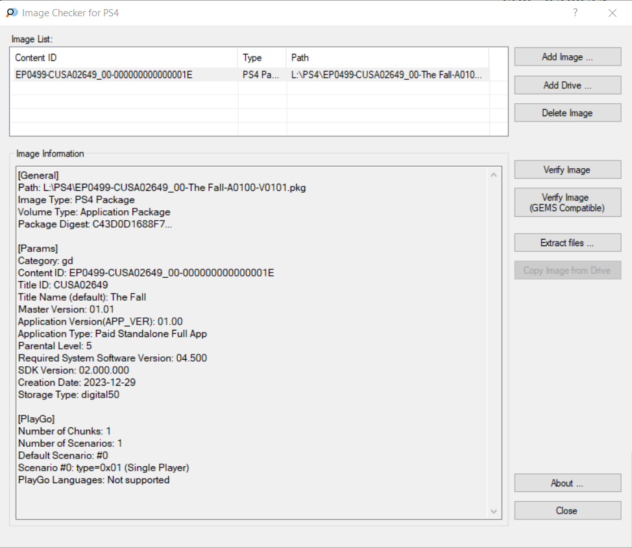Click the Master Version: 01.01 line
632x548 pixels.
click(x=66, y=309)
